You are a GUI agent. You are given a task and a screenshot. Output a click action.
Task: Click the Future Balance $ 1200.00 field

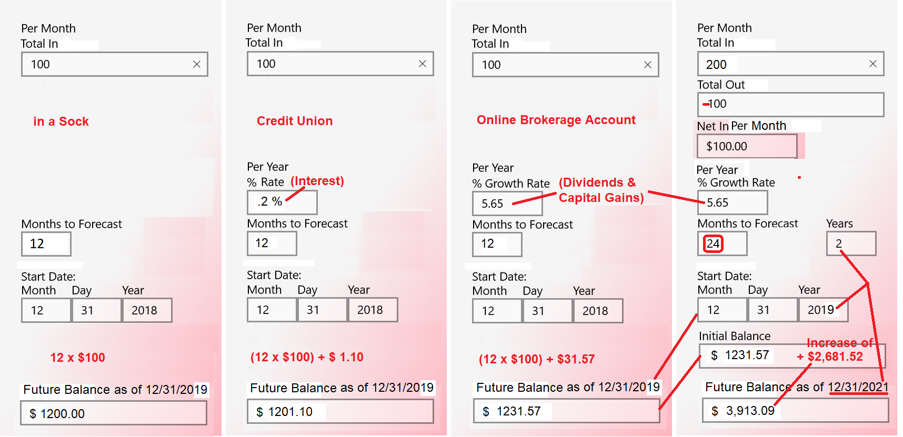(x=114, y=413)
